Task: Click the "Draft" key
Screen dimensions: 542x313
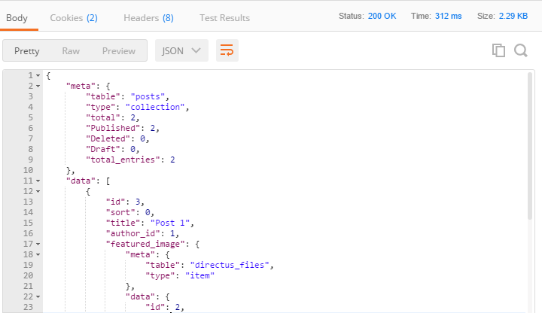Action: [103, 149]
